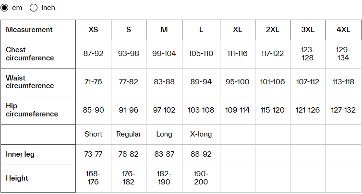The image size is (362, 194).
Task: Click the Short leg length cell
Action: tap(94, 134)
